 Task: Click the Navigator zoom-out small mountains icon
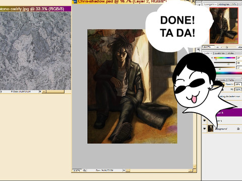coord(217,47)
